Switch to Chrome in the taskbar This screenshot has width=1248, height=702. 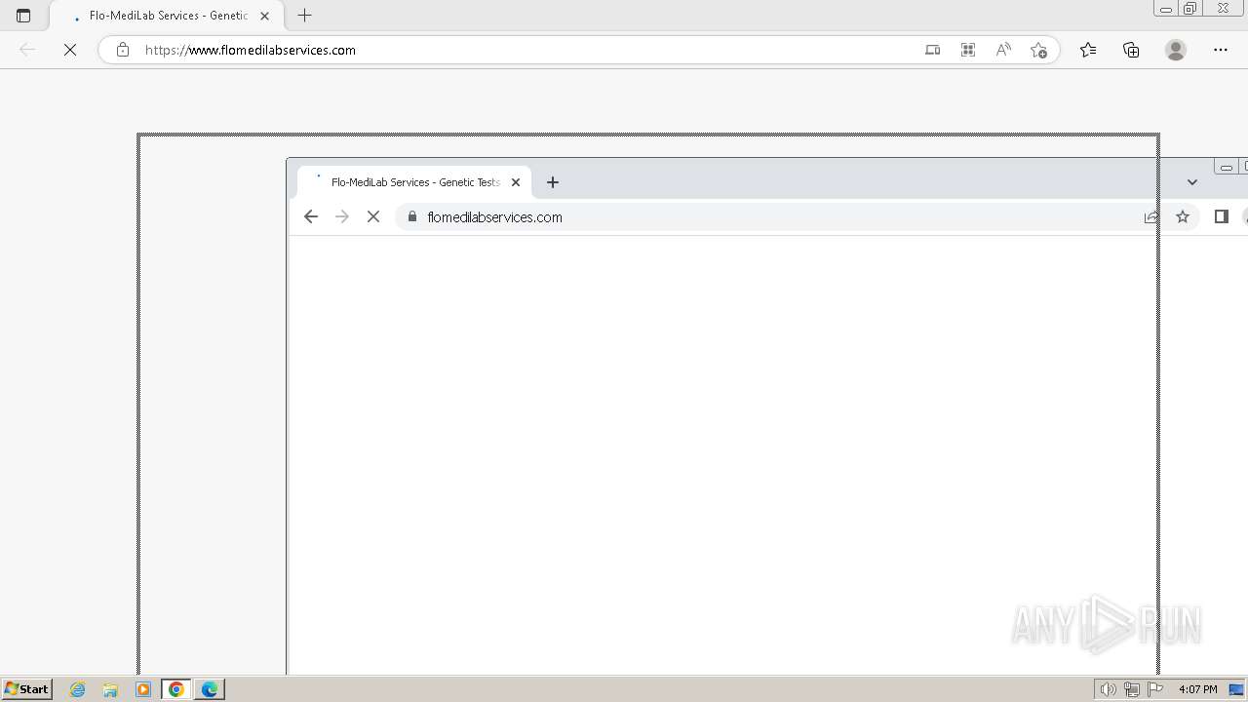tap(176, 689)
